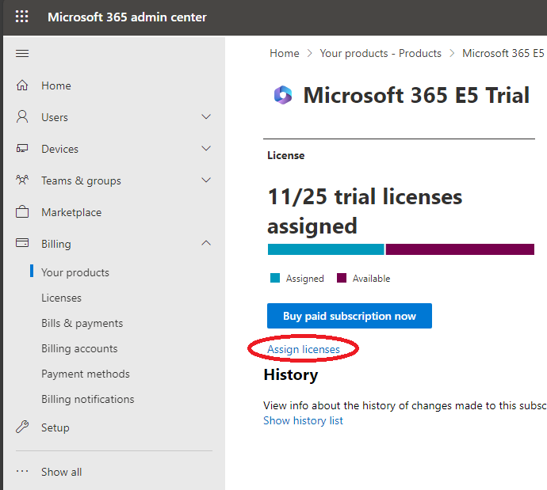
Task: Collapse the navigation menu with the hamburger icon
Action: click(x=22, y=54)
